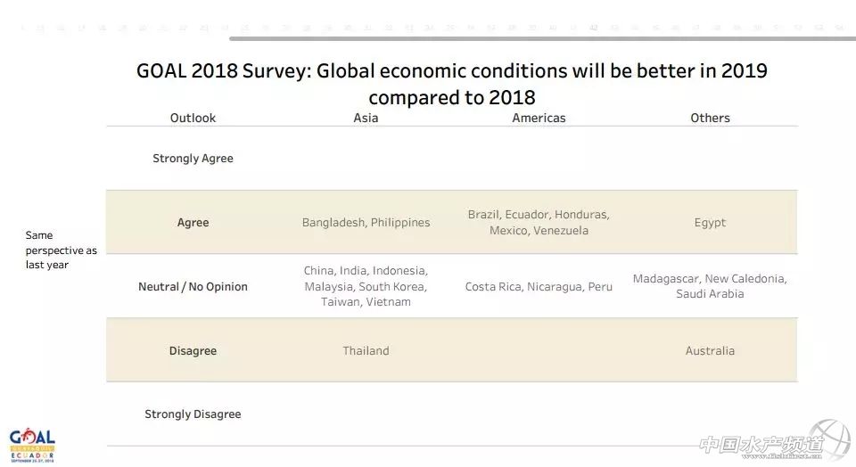Select the Asia column header

click(366, 118)
